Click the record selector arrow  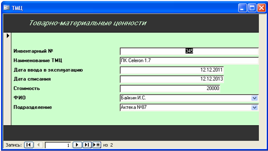pyautogui.click(x=7, y=35)
